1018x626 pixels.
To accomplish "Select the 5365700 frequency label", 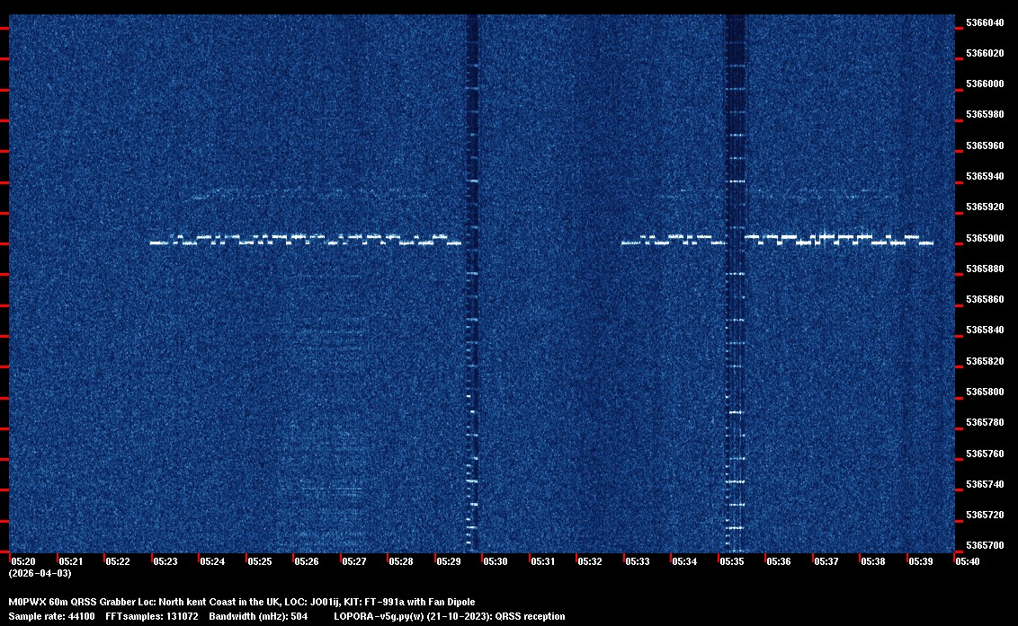I will point(985,545).
